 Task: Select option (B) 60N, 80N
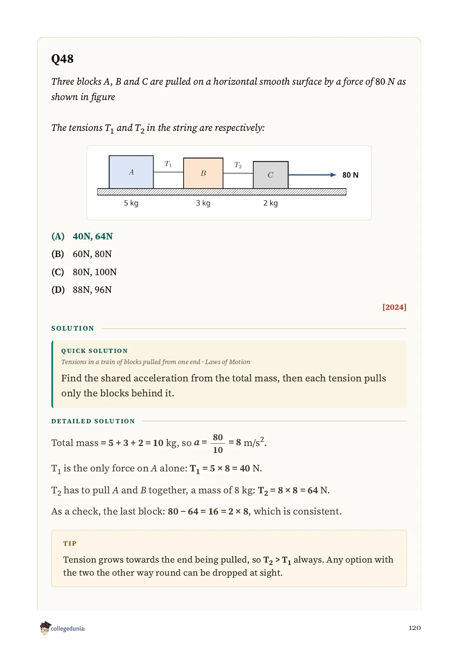pos(82,254)
